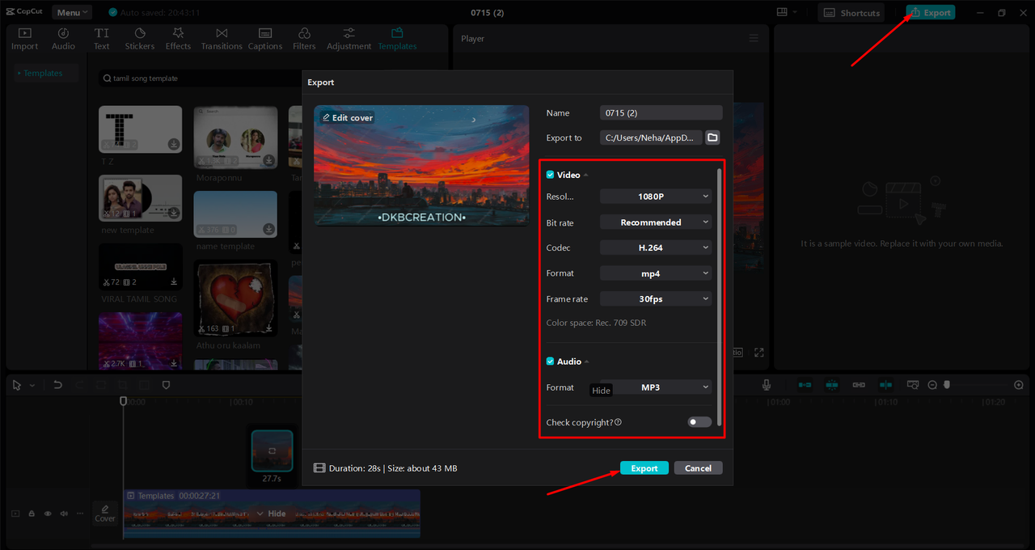Open the Resolution 1080P dropdown
1035x550 pixels.
pos(656,197)
